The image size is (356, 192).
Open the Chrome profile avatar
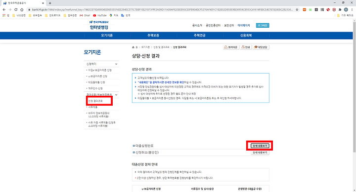pyautogui.click(x=346, y=9)
